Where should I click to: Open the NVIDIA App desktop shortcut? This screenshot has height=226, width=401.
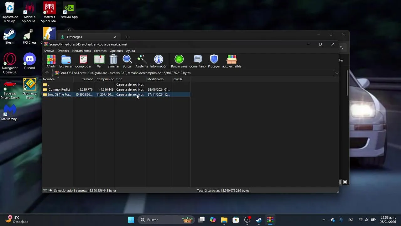tap(69, 10)
